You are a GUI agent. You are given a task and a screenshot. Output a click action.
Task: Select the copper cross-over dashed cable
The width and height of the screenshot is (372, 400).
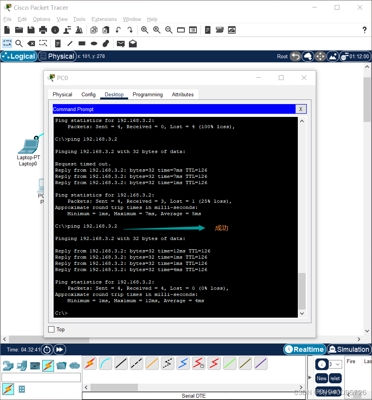137,363
